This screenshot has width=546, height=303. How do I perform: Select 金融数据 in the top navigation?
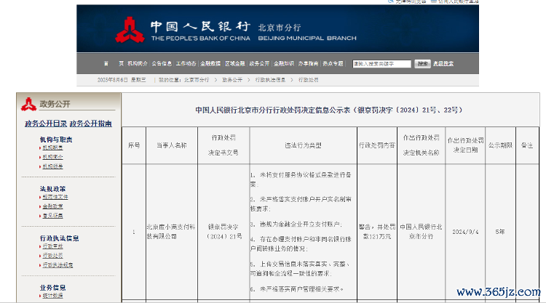[210, 63]
